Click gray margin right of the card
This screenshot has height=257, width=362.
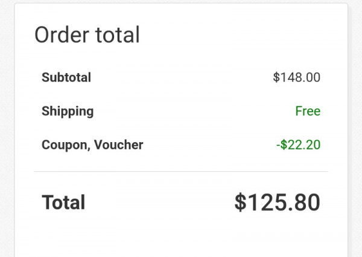pyautogui.click(x=355, y=128)
